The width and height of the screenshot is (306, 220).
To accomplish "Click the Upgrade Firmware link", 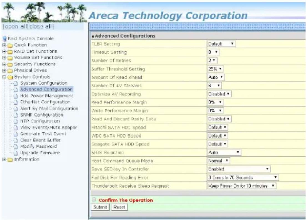I will (x=40, y=153).
